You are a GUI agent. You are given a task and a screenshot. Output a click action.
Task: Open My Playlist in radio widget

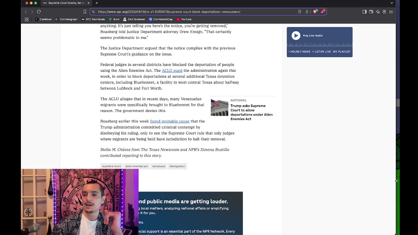[x=342, y=52]
